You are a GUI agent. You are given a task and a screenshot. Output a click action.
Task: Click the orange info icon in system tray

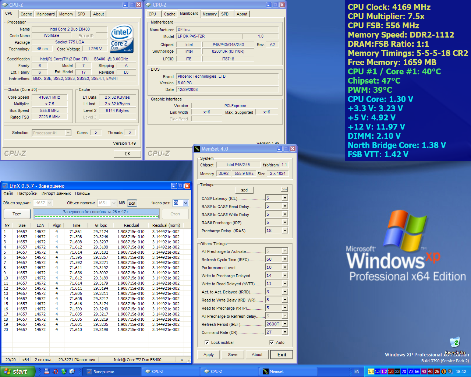pyautogui.click(x=444, y=371)
